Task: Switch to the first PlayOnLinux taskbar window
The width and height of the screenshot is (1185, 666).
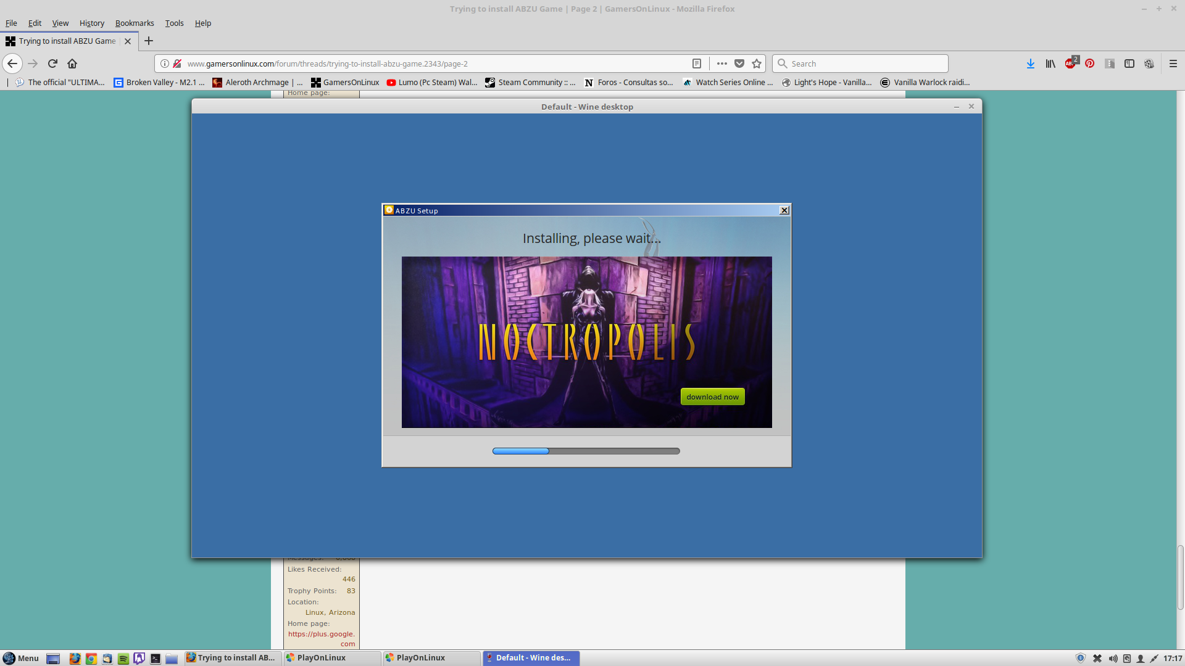Action: coord(332,658)
